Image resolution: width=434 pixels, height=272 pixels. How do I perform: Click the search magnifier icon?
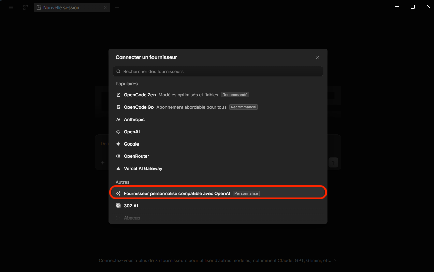point(119,72)
